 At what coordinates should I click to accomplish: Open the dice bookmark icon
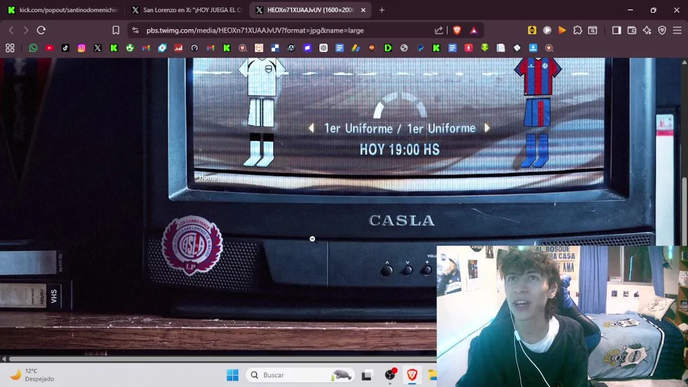point(517,48)
